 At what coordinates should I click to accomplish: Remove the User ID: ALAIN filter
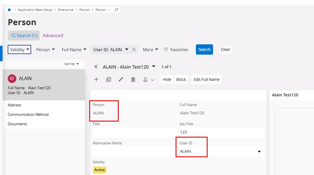point(134,49)
